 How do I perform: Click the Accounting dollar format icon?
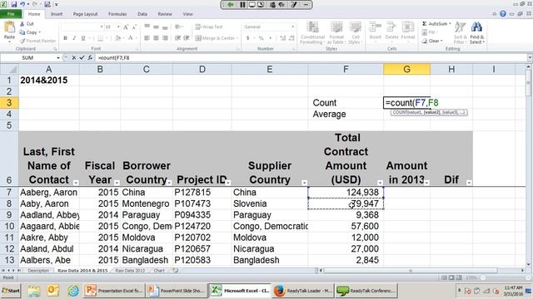[x=248, y=38]
